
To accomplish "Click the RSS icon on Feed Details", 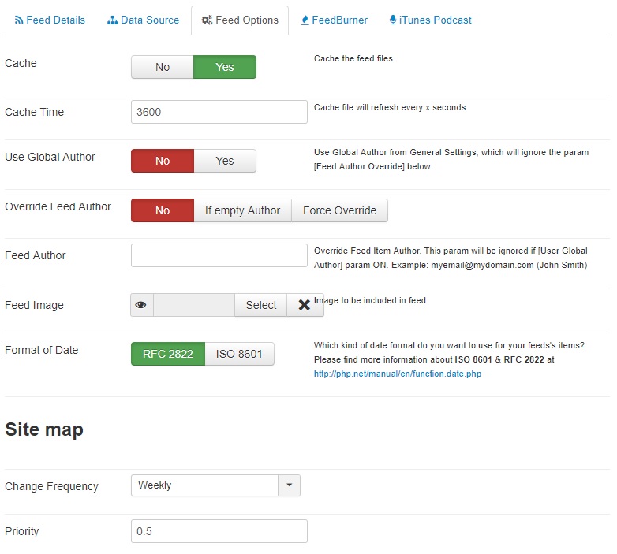I will pyautogui.click(x=18, y=20).
